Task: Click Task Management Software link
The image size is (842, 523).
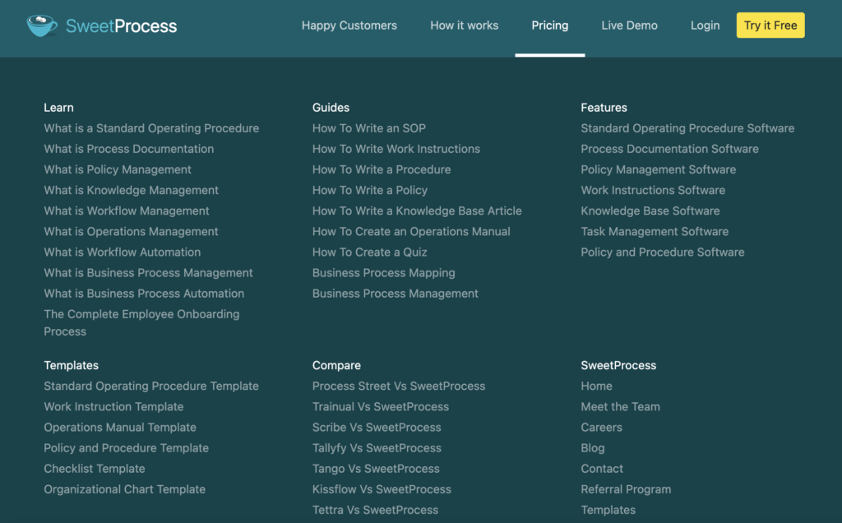Action: [x=655, y=232]
